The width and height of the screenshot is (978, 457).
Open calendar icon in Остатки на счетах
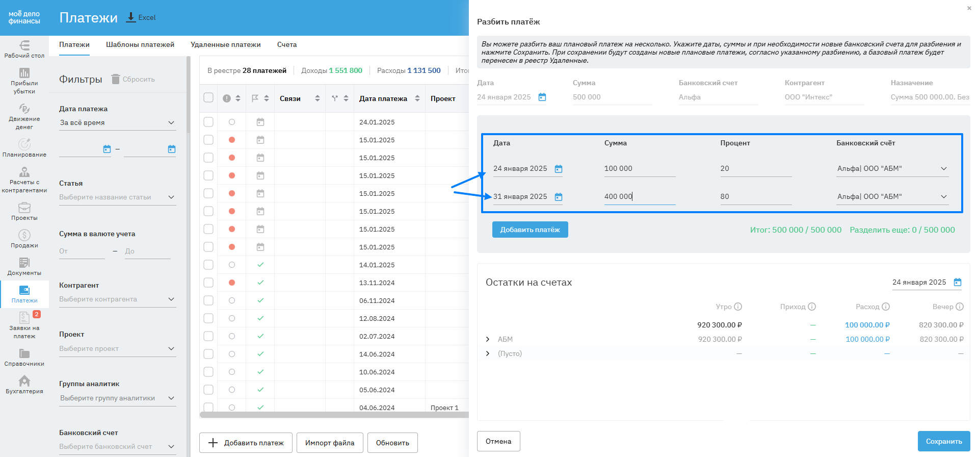(958, 283)
